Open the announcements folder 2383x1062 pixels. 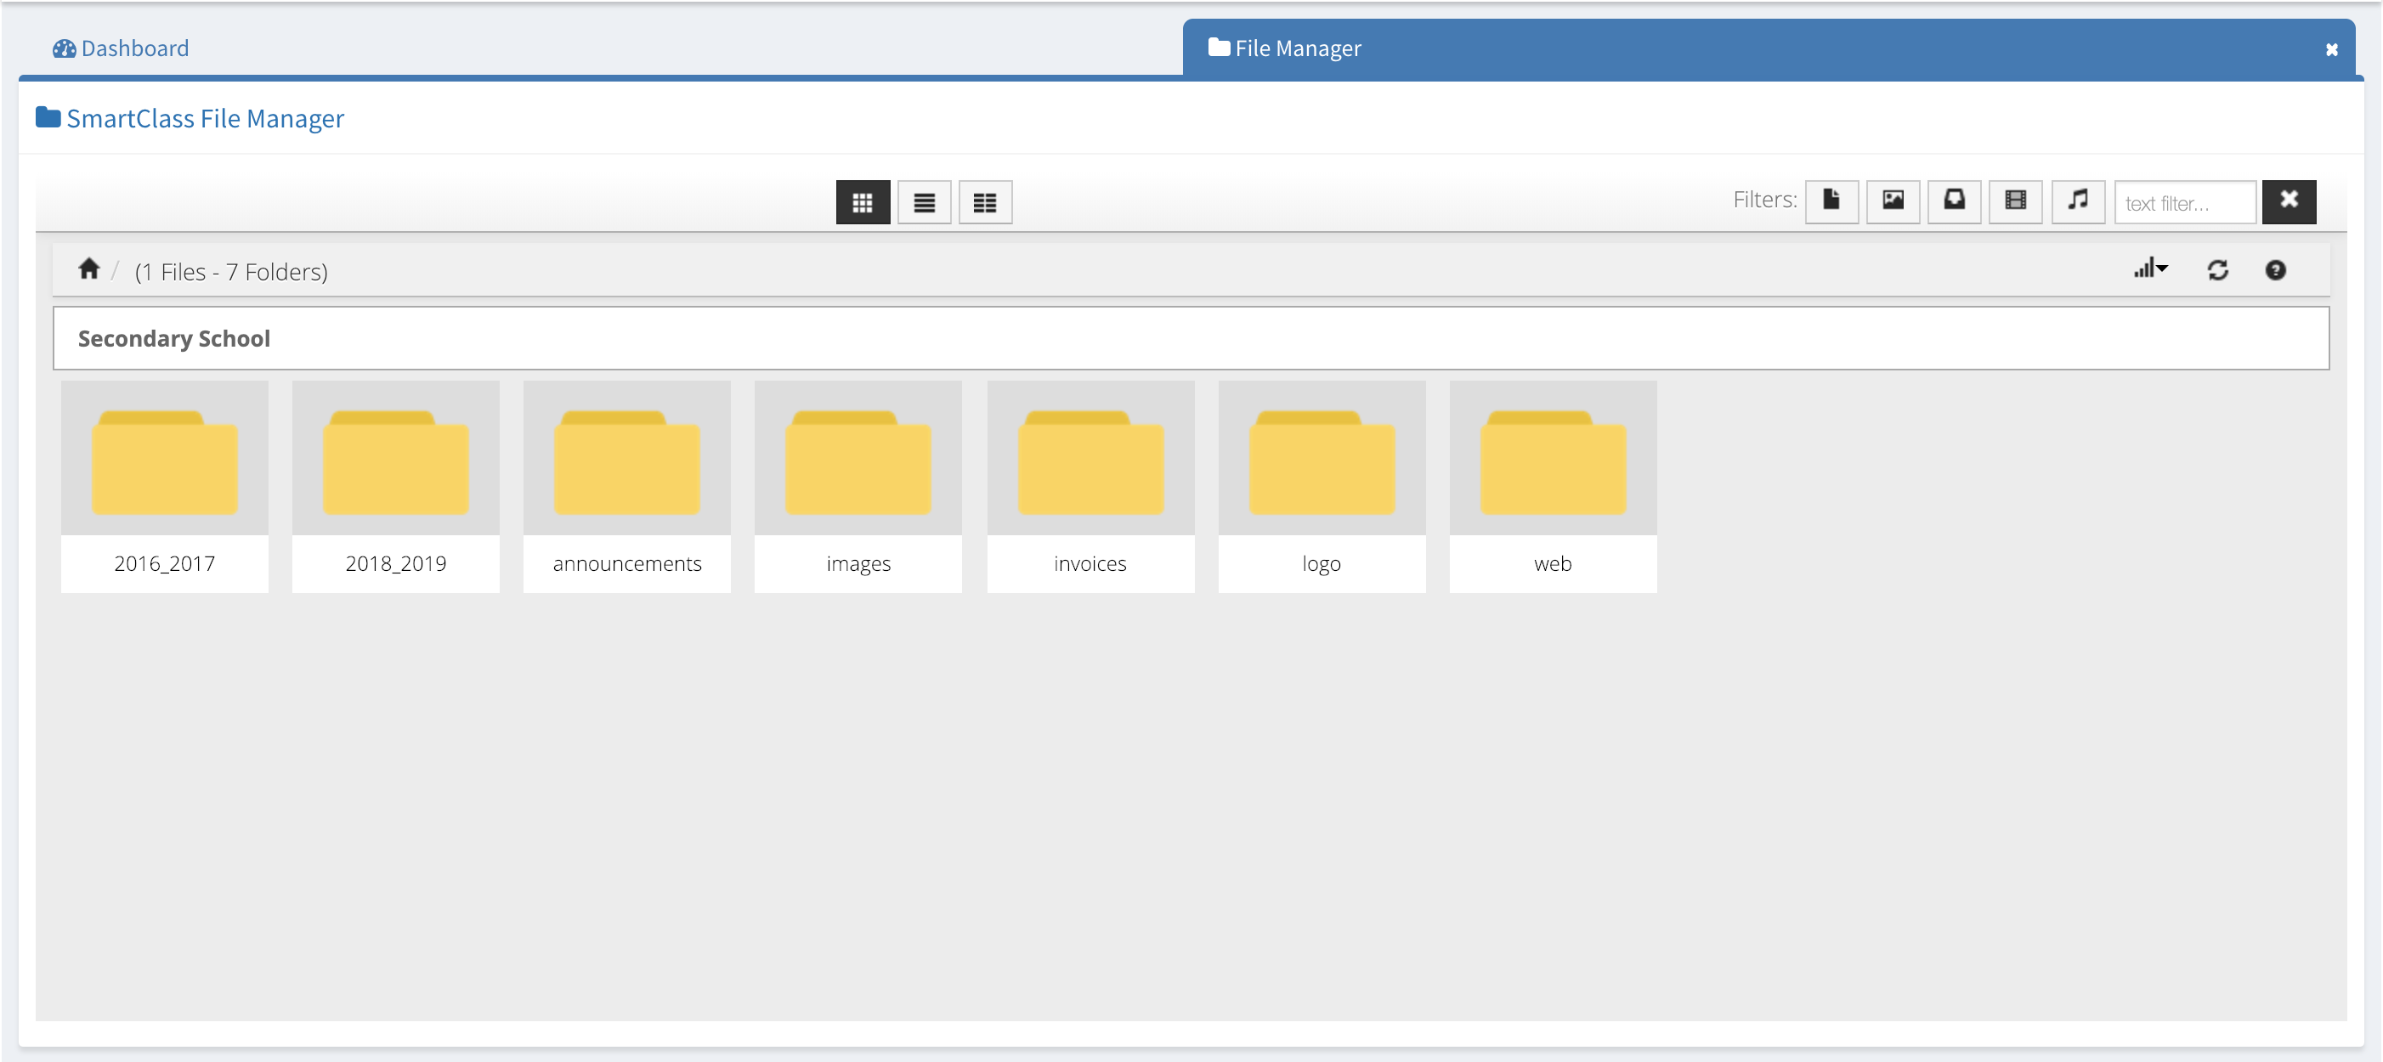point(626,486)
